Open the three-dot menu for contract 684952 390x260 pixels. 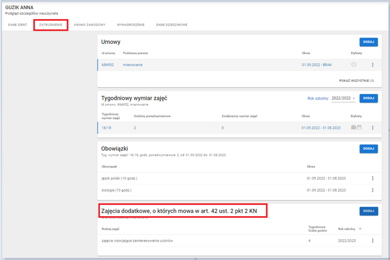372,65
